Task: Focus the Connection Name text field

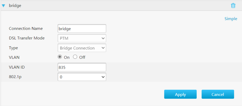Action: 82,29
